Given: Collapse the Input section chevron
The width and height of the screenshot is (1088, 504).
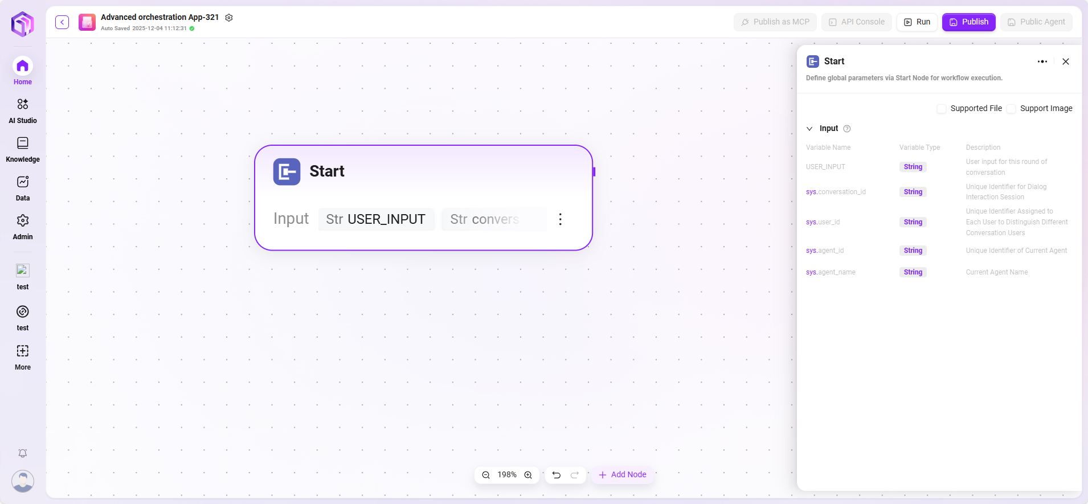Looking at the screenshot, I should pyautogui.click(x=809, y=129).
